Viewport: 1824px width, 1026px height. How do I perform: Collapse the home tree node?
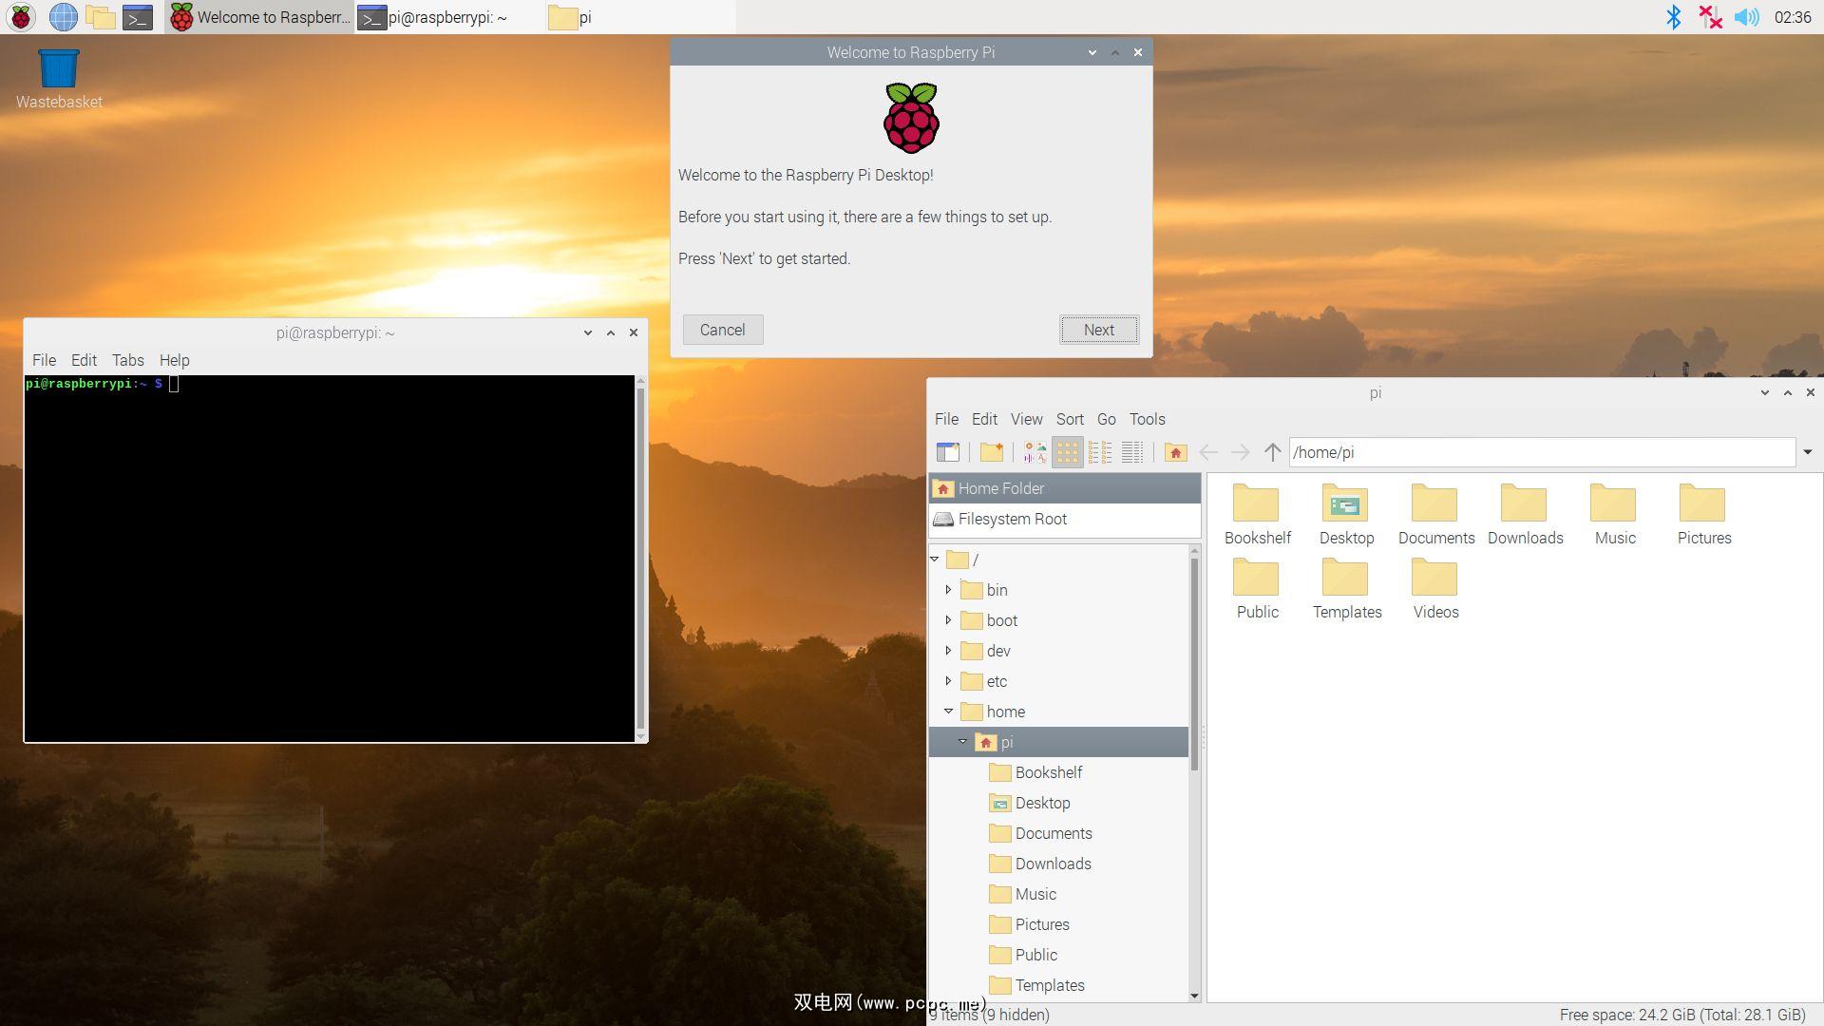[x=948, y=712]
